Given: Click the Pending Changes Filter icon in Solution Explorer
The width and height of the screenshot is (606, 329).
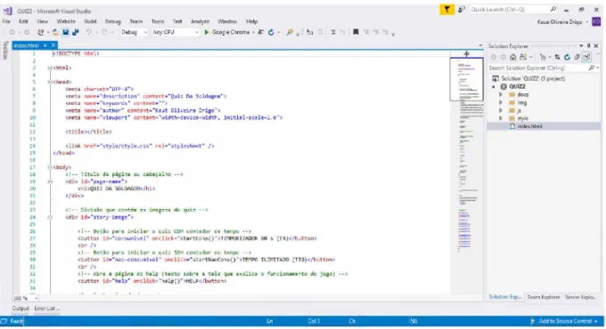Looking at the screenshot, I should pyautogui.click(x=543, y=57).
